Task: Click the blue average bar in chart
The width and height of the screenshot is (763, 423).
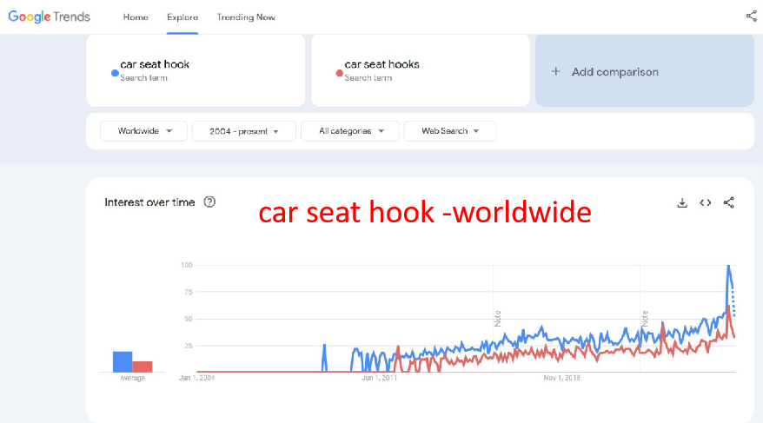Action: [122, 361]
